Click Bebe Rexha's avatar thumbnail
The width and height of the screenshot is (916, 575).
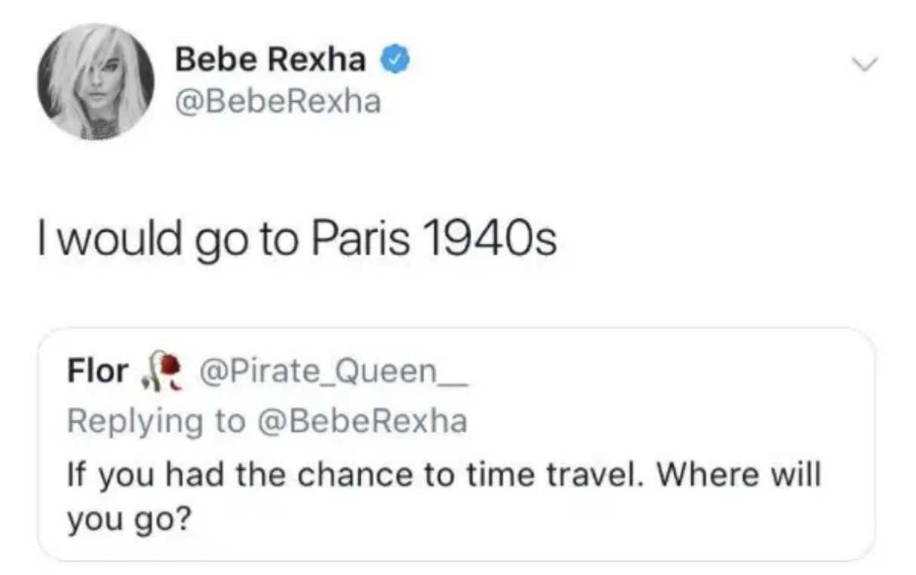94,83
